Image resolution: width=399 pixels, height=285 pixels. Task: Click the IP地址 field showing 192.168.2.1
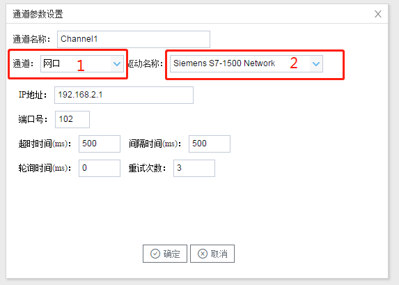[124, 95]
